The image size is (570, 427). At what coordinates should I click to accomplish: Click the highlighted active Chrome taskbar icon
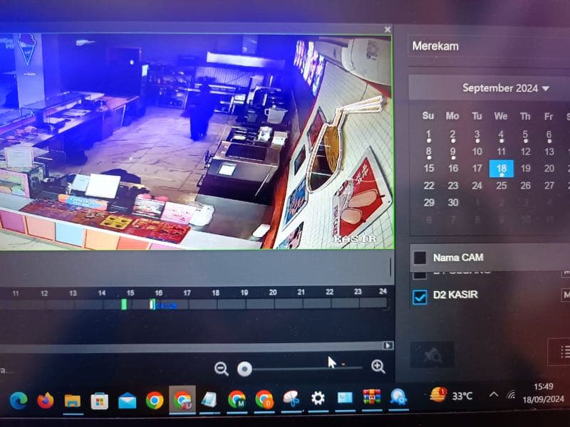pos(182,400)
